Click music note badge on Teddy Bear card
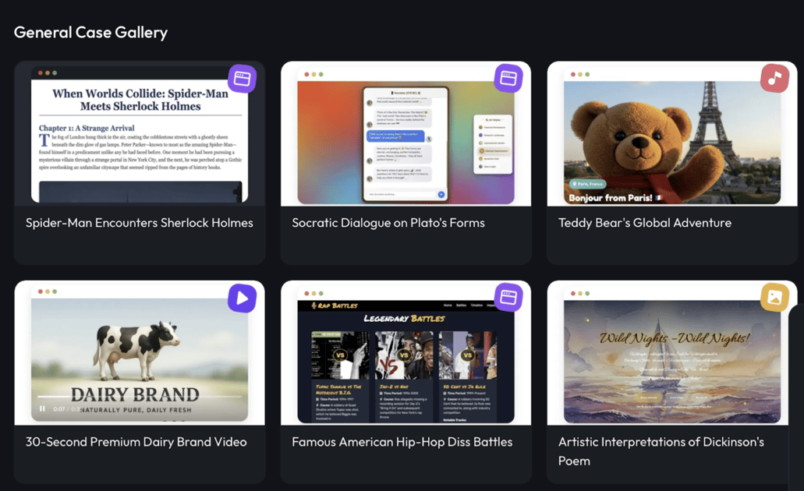This screenshot has width=804, height=491. point(774,79)
